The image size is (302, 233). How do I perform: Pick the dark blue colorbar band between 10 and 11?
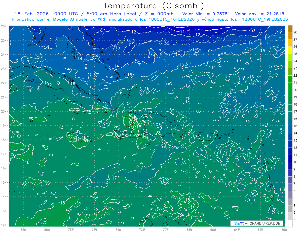tap(290, 159)
